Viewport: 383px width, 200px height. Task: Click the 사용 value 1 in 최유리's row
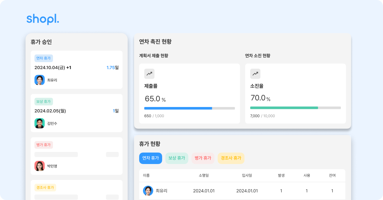[307, 191]
